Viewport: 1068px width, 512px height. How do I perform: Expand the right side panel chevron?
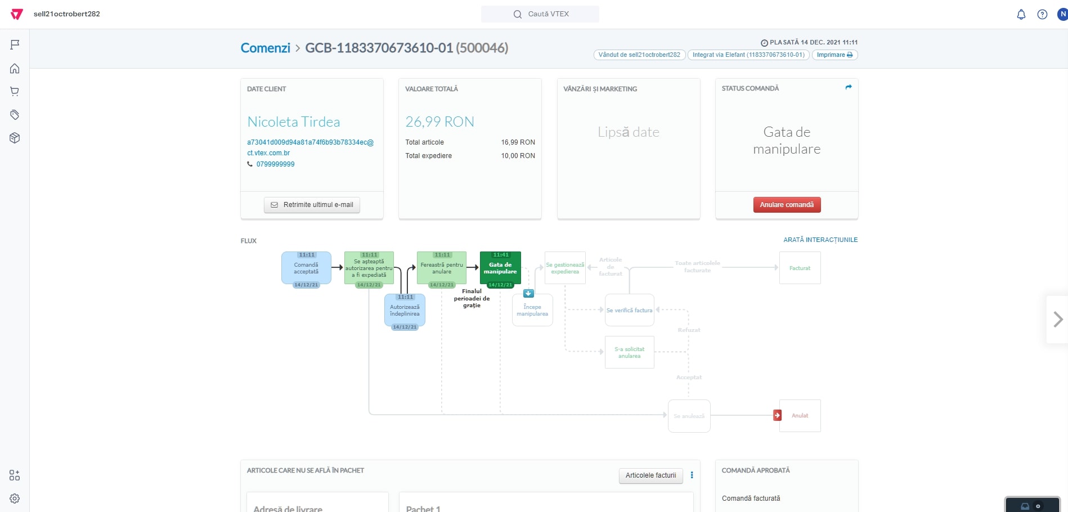pyautogui.click(x=1058, y=320)
